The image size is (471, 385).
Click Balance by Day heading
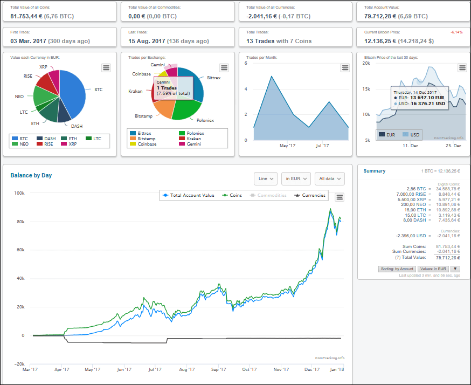click(31, 175)
